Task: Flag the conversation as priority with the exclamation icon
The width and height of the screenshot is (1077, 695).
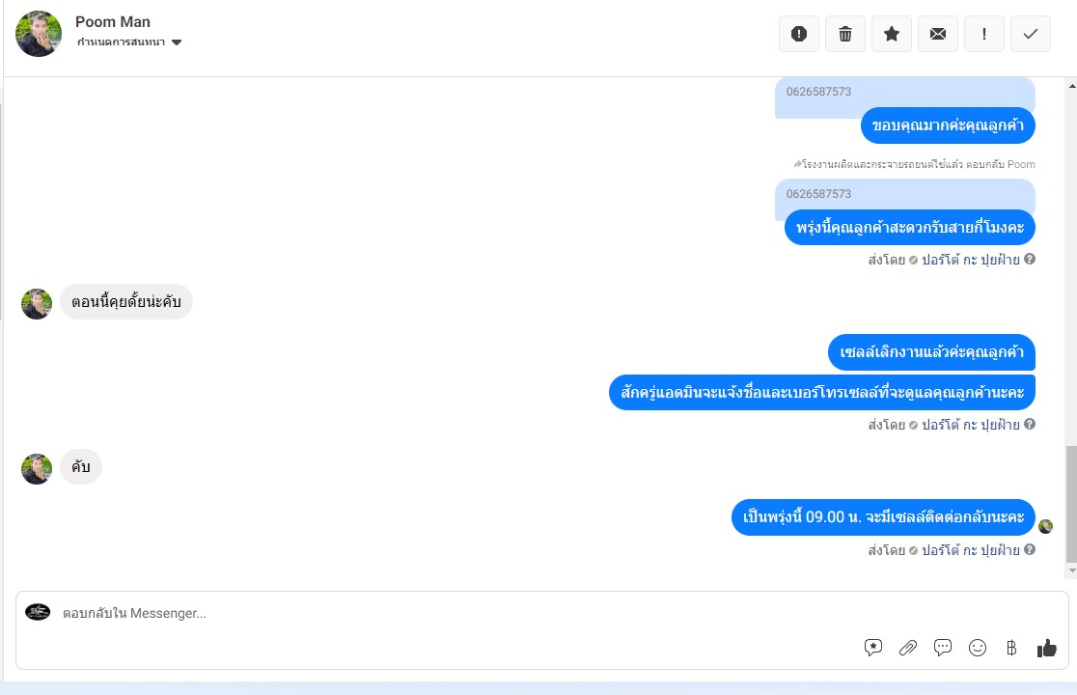Action: [x=984, y=34]
